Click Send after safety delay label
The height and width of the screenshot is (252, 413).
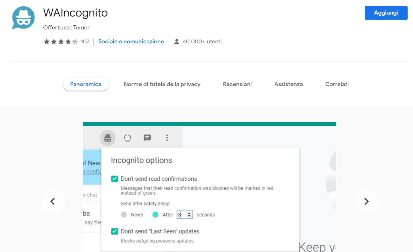(x=145, y=204)
